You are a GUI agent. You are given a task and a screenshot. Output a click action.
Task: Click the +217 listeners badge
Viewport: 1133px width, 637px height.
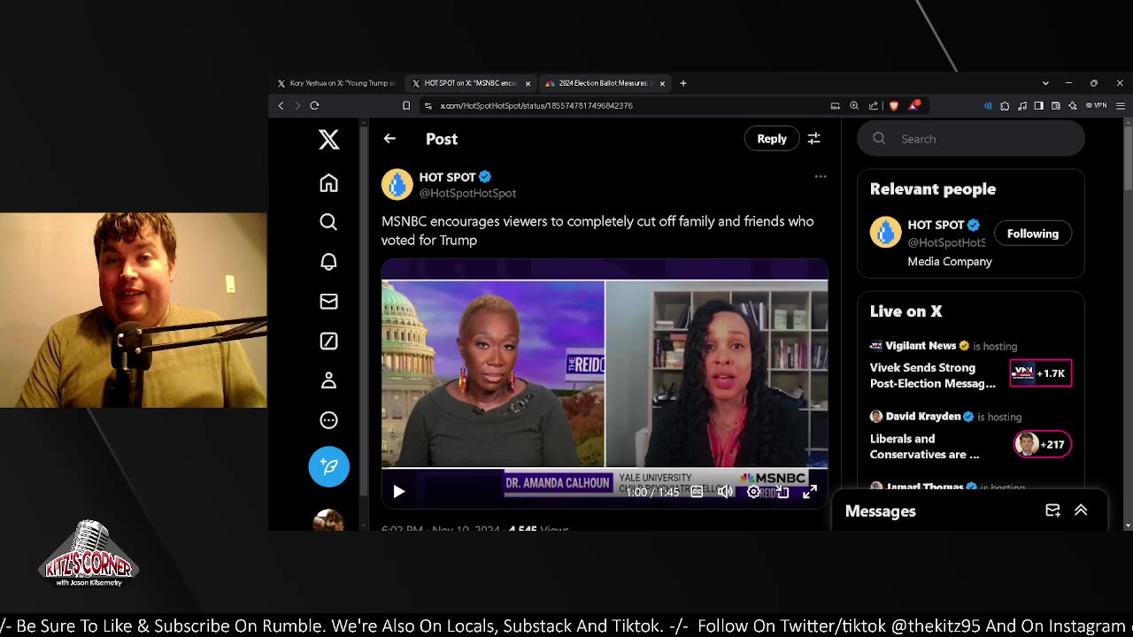coord(1043,444)
